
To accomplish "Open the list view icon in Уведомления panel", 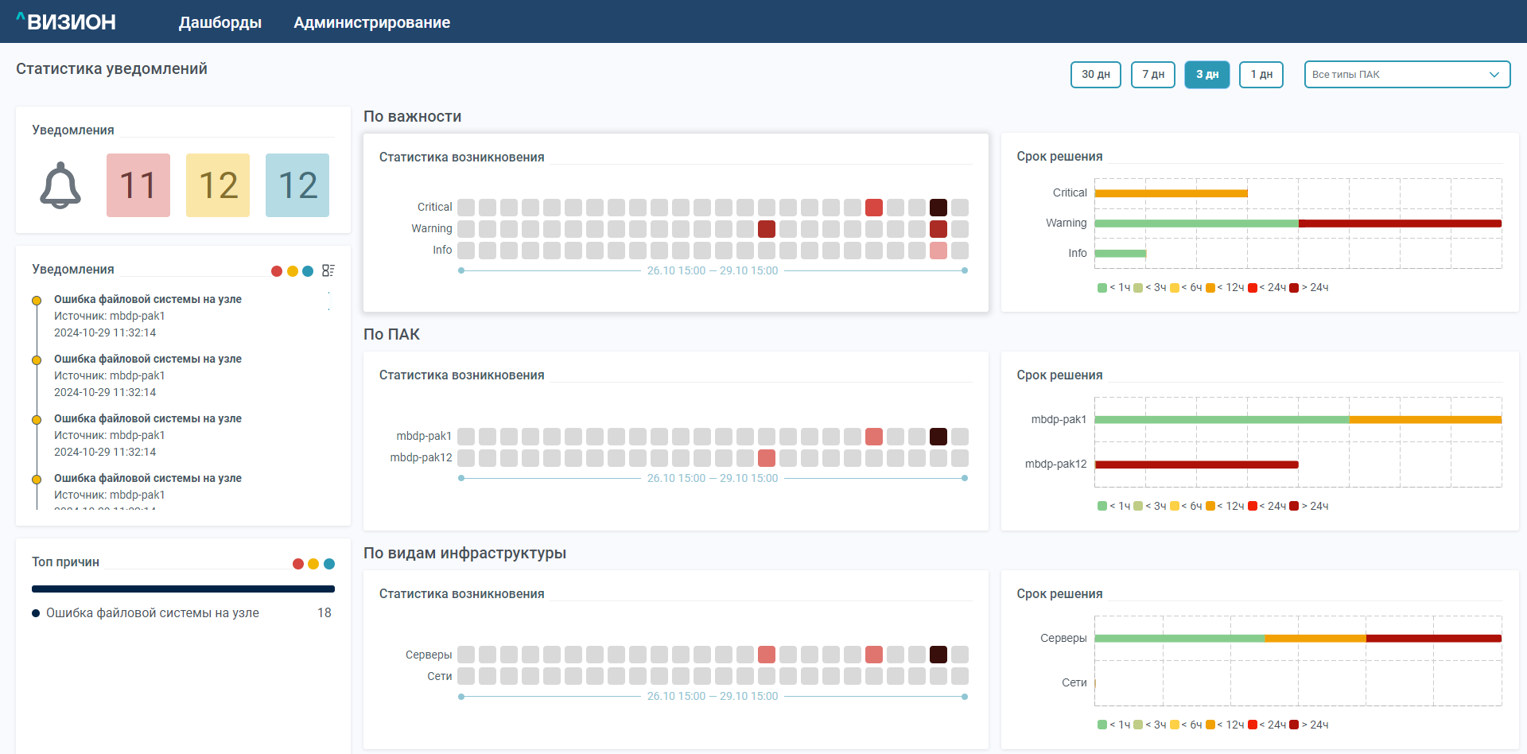I will pyautogui.click(x=328, y=270).
